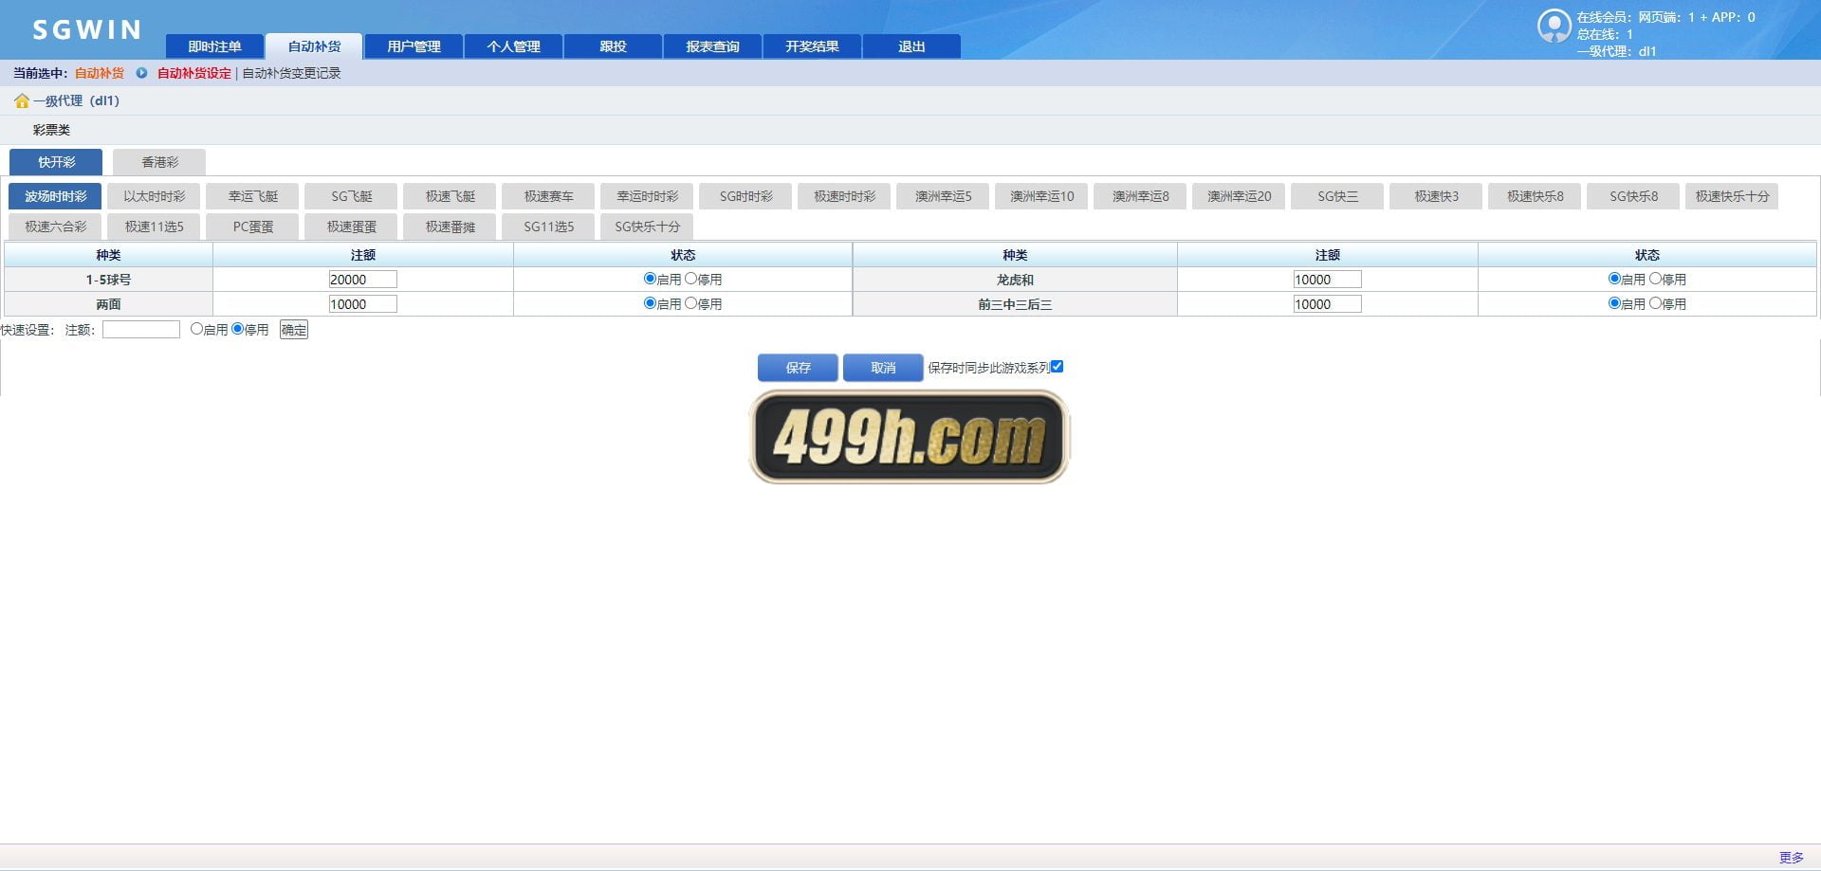1821x871 pixels.
Task: Click the 确定 quick-set button
Action: pos(294,330)
